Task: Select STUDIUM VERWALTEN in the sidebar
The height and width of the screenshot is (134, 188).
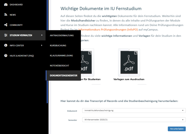Action: click(x=23, y=35)
